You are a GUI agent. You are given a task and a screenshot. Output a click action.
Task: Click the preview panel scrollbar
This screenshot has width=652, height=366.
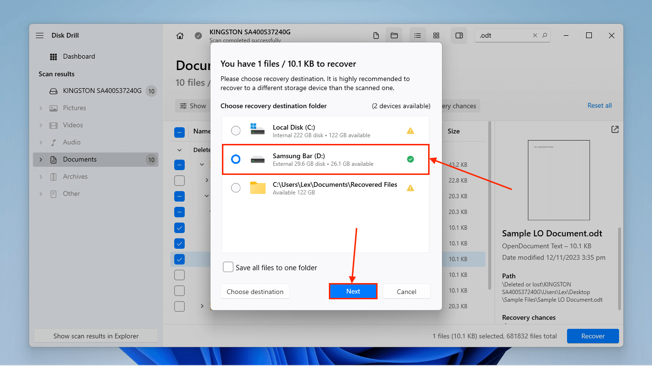pos(620,268)
